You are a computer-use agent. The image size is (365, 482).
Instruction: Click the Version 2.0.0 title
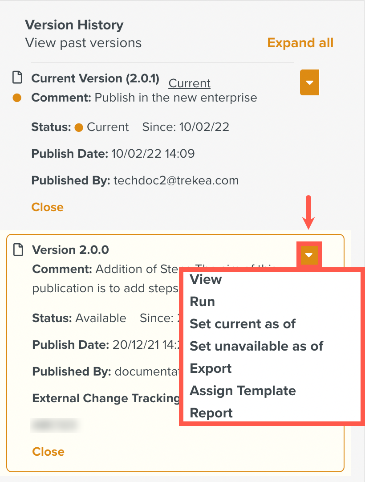[x=71, y=249]
